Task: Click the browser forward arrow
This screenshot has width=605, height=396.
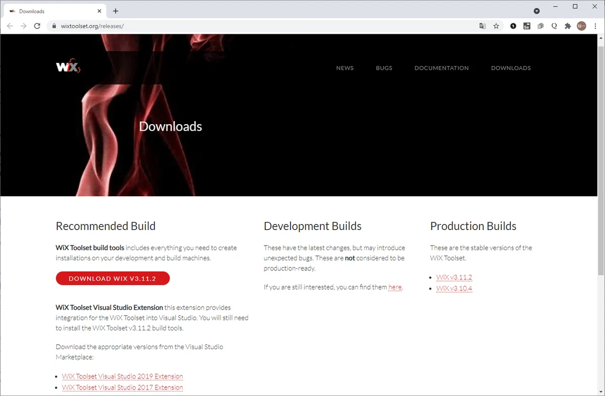Action: [23, 26]
